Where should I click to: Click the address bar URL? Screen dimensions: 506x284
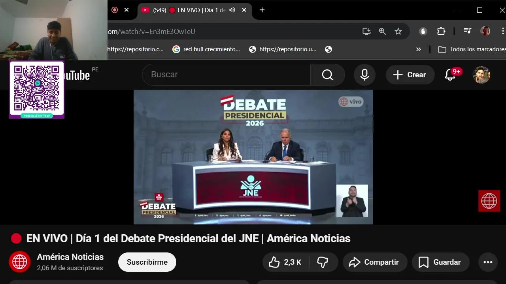coord(152,32)
